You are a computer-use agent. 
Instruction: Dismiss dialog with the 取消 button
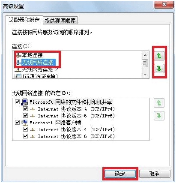pos(155,174)
